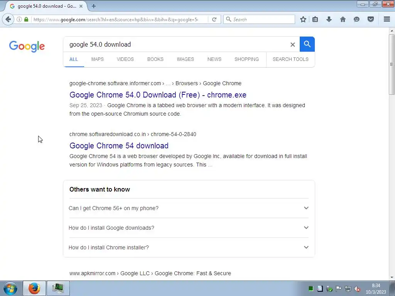The width and height of the screenshot is (395, 296).
Task: Click scrollbar down arrow
Action: click(x=392, y=277)
